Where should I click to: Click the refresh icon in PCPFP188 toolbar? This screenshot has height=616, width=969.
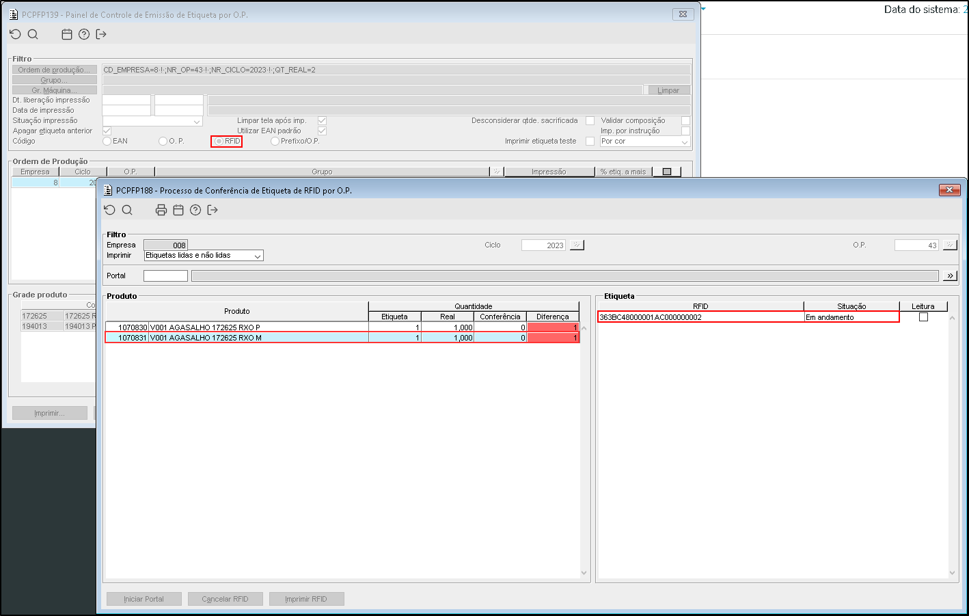point(109,210)
